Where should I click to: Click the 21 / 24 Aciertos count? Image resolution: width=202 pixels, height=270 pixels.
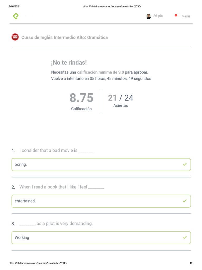point(120,100)
